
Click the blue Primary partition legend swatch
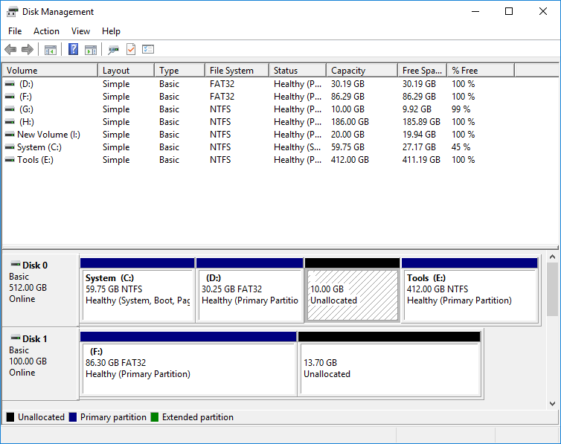pos(73,417)
